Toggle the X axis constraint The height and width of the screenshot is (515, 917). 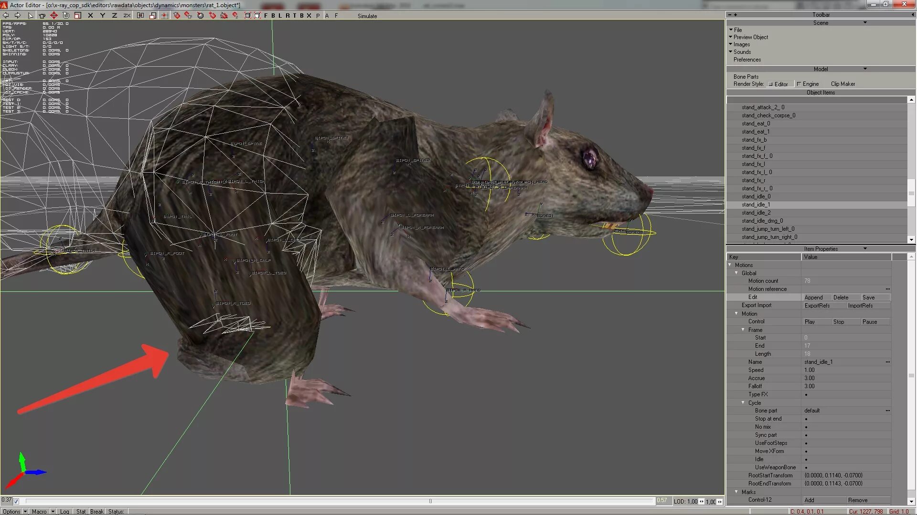pos(90,15)
